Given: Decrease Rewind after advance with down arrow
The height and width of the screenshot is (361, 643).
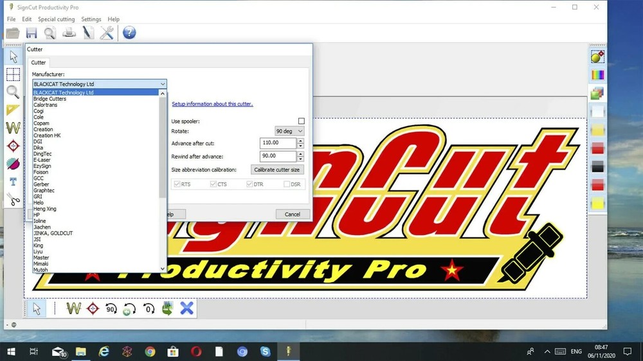Looking at the screenshot, I should 300,159.
